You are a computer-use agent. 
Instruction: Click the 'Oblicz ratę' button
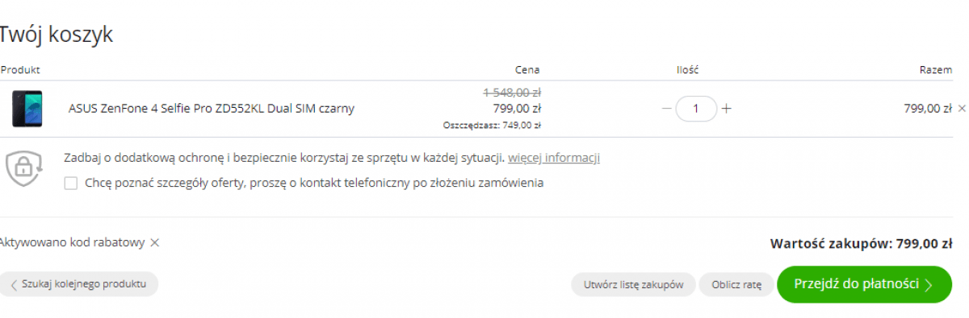pos(736,285)
